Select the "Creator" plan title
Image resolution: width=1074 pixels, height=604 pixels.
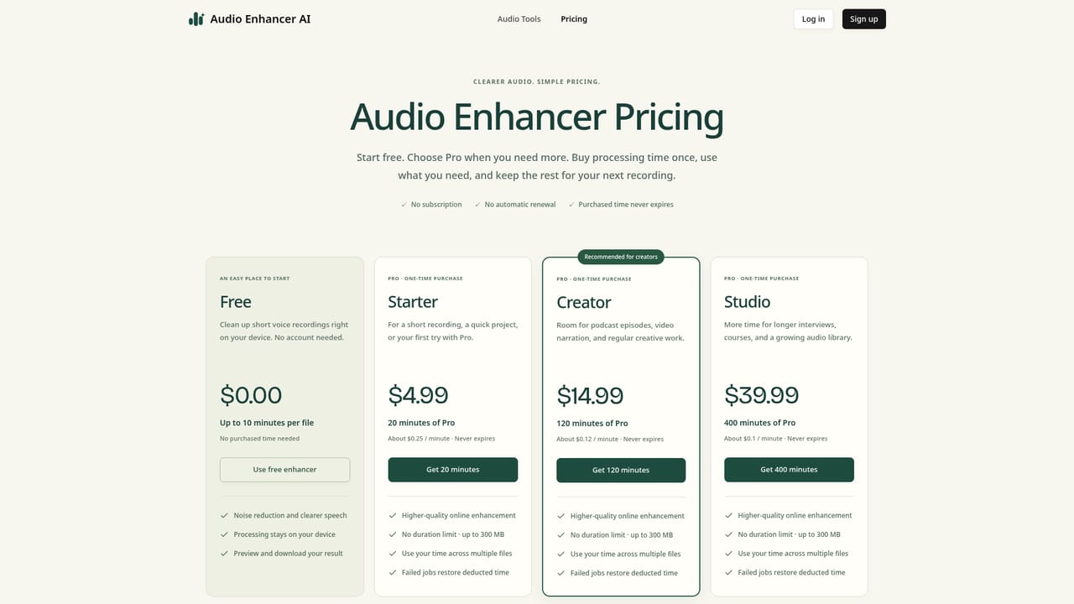point(584,303)
